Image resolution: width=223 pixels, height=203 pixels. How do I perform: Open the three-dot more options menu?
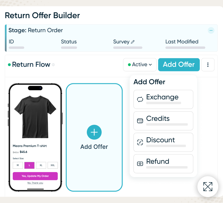[x=208, y=65]
